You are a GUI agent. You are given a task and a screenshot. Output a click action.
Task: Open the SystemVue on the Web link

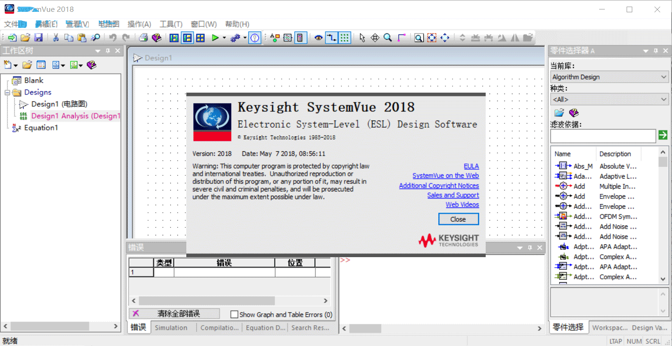pos(445,176)
